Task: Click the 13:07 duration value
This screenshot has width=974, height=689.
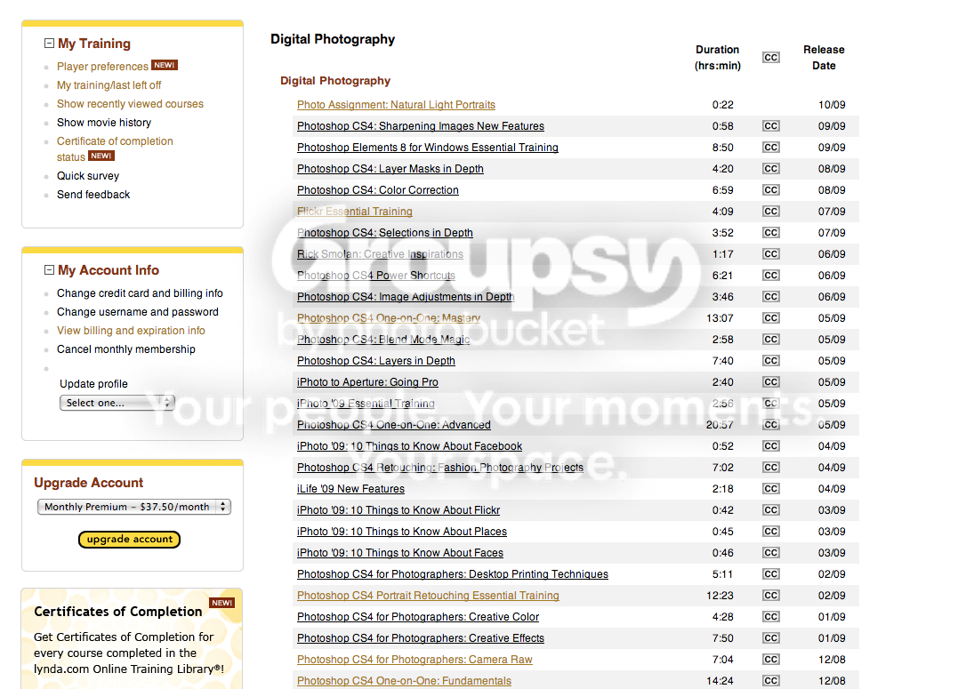Action: click(x=720, y=317)
